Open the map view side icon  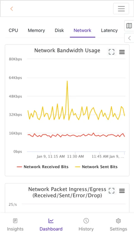click(129, 26)
